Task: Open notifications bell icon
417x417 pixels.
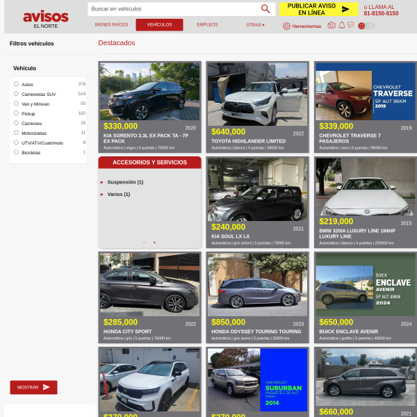Action: coord(342,25)
